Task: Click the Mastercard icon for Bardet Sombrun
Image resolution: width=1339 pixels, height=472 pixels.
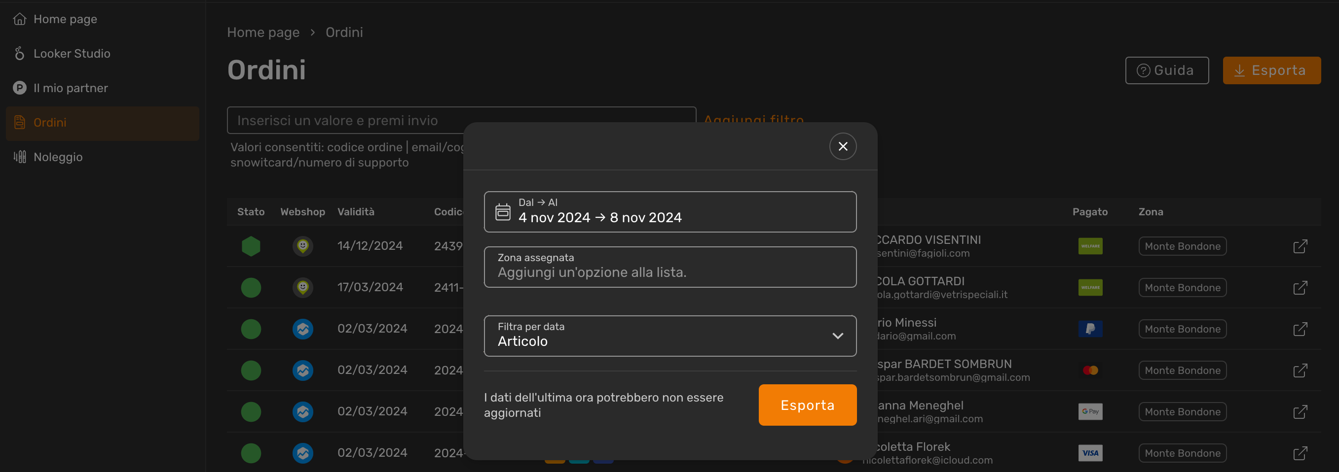Action: tap(1090, 370)
